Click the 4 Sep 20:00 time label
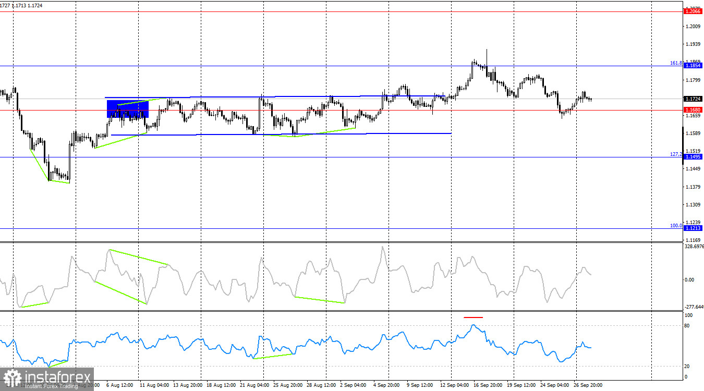This screenshot has height=391, width=704. tap(387, 385)
